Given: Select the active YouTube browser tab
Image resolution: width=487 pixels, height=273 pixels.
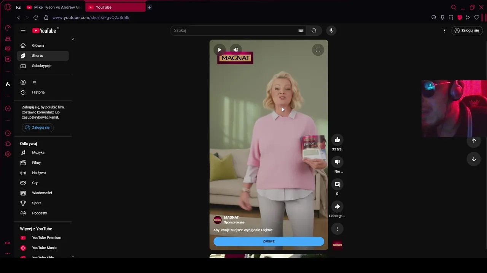Looking at the screenshot, I should [x=115, y=7].
